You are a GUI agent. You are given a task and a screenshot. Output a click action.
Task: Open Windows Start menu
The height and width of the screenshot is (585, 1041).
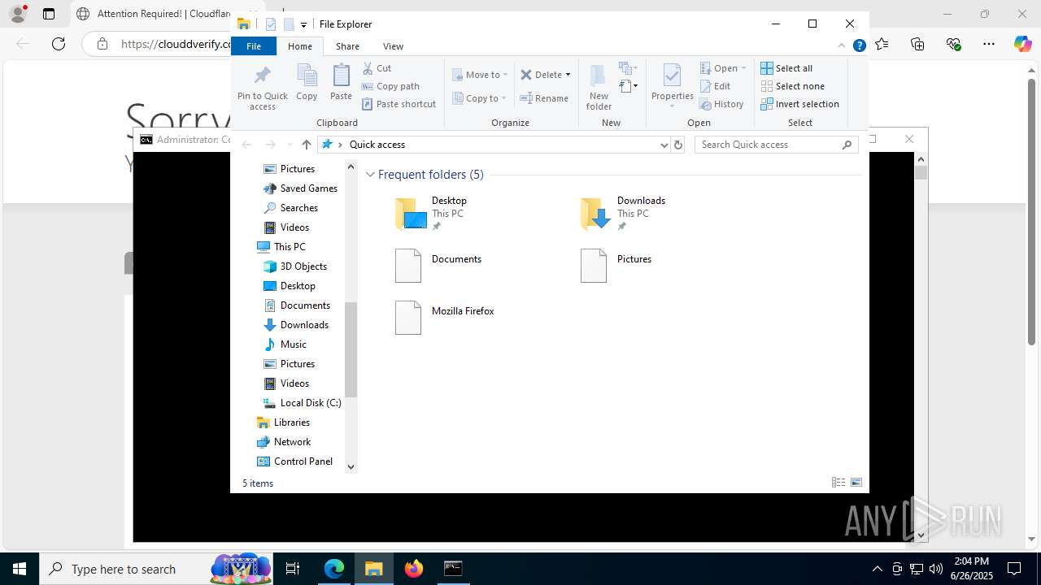(20, 569)
